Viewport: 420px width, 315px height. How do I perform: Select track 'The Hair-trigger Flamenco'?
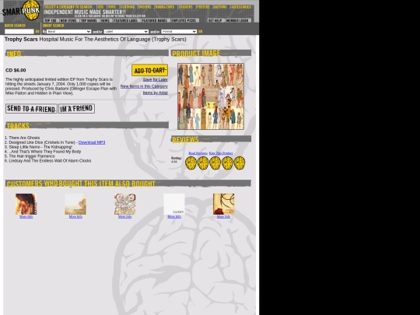[x=32, y=156]
